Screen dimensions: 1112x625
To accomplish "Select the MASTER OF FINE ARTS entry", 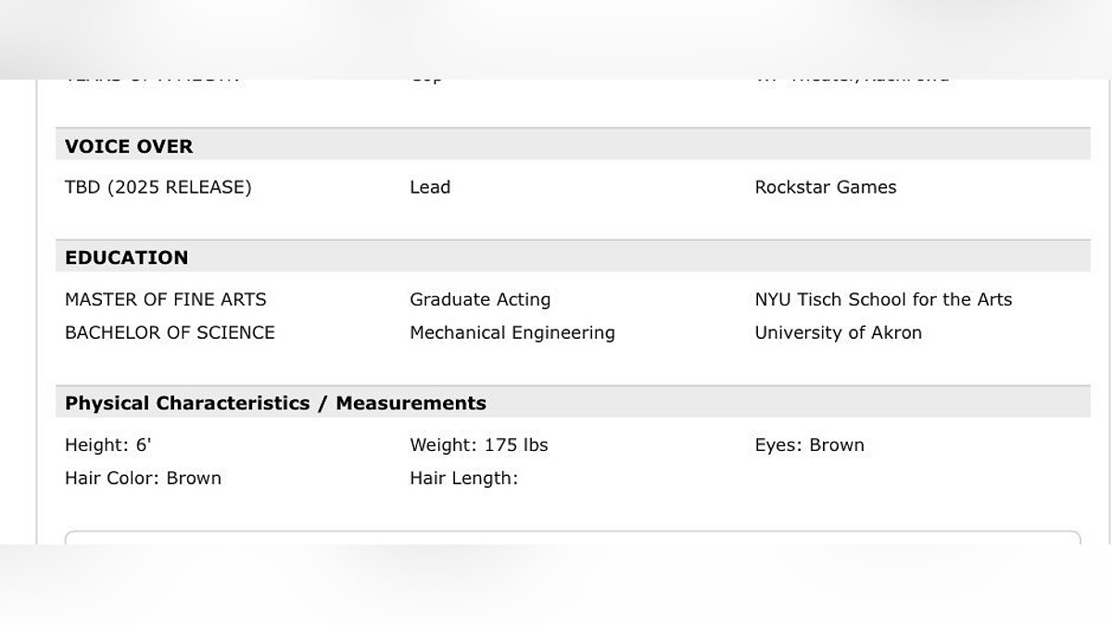I will pos(165,299).
